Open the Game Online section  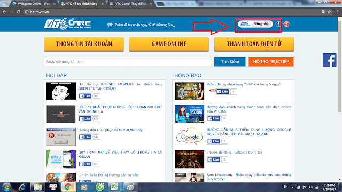[169, 44]
